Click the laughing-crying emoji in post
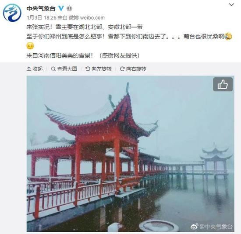The height and width of the screenshot is (234, 241). point(228,36)
